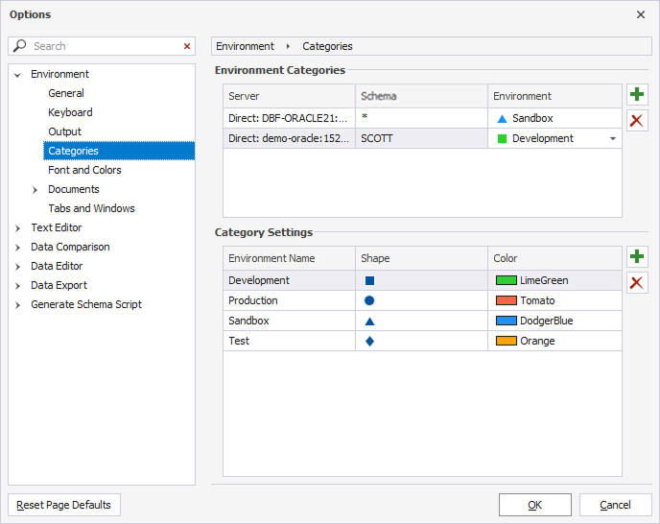Click the breadcrumb arrow after Environment
The width and height of the screenshot is (660, 524).
click(288, 46)
